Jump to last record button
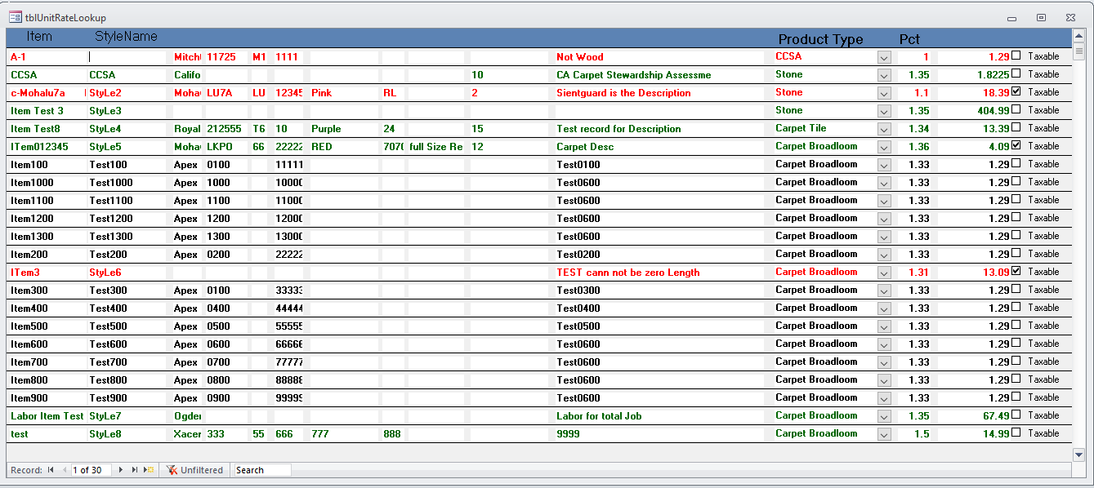Viewport: 1094px width, 488px height. pyautogui.click(x=135, y=470)
